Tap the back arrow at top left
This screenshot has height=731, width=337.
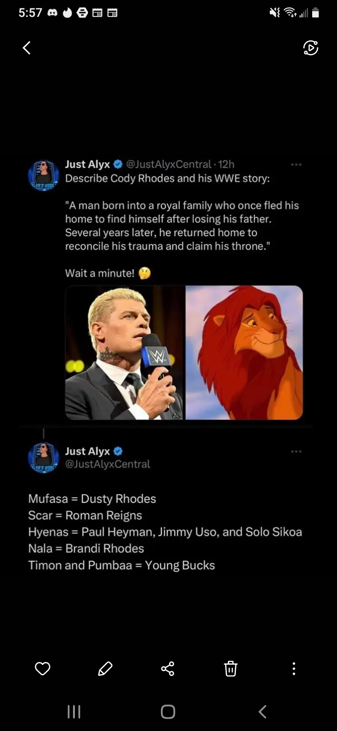[x=27, y=47]
